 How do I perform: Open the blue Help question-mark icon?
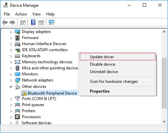33,22
